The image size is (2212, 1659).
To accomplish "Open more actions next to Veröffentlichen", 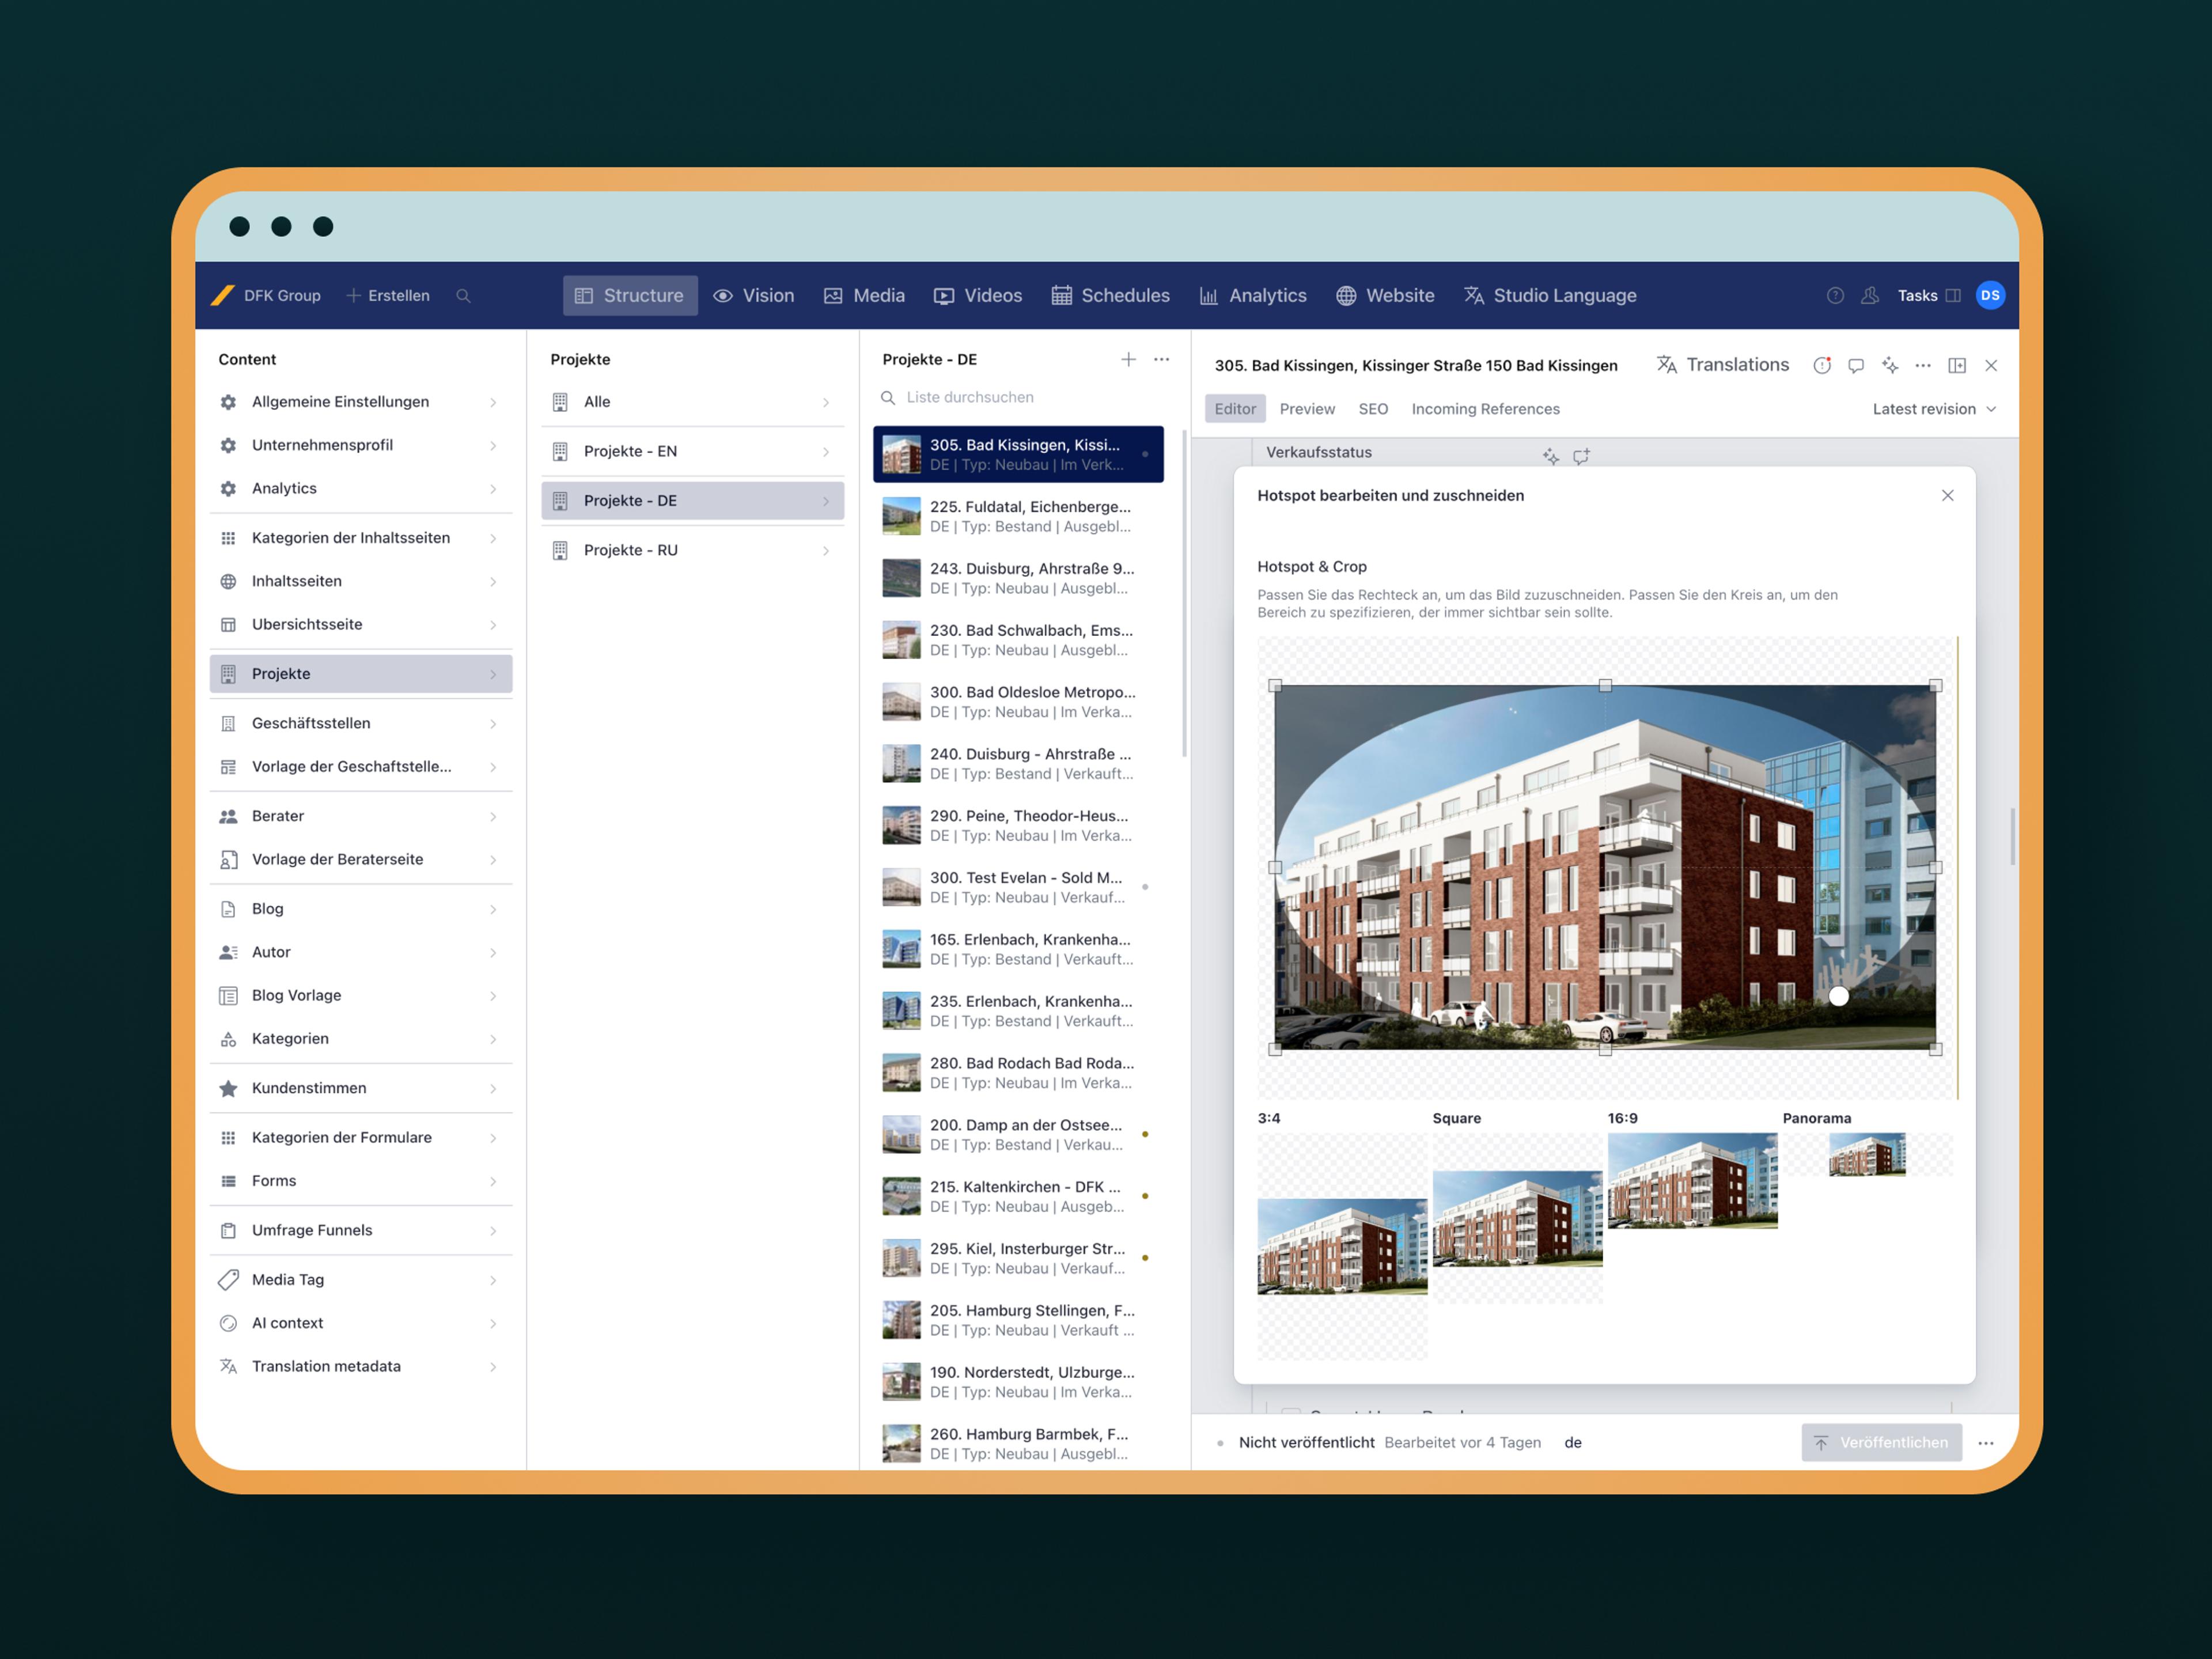I will tap(1986, 1443).
